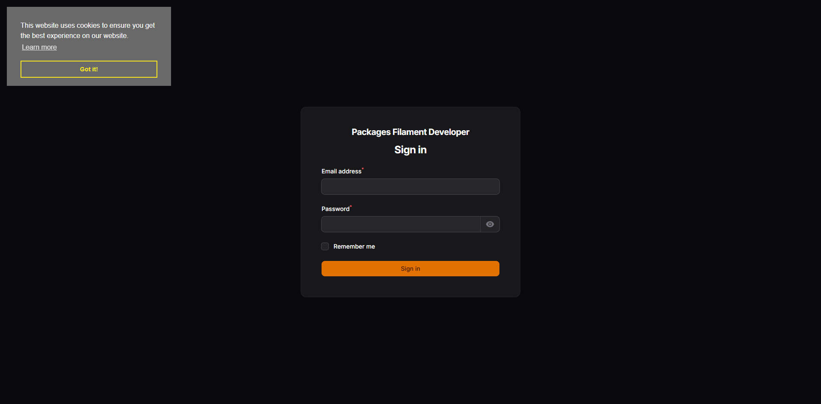Submit with the orange Sign in button
This screenshot has width=821, height=404.
click(410, 269)
